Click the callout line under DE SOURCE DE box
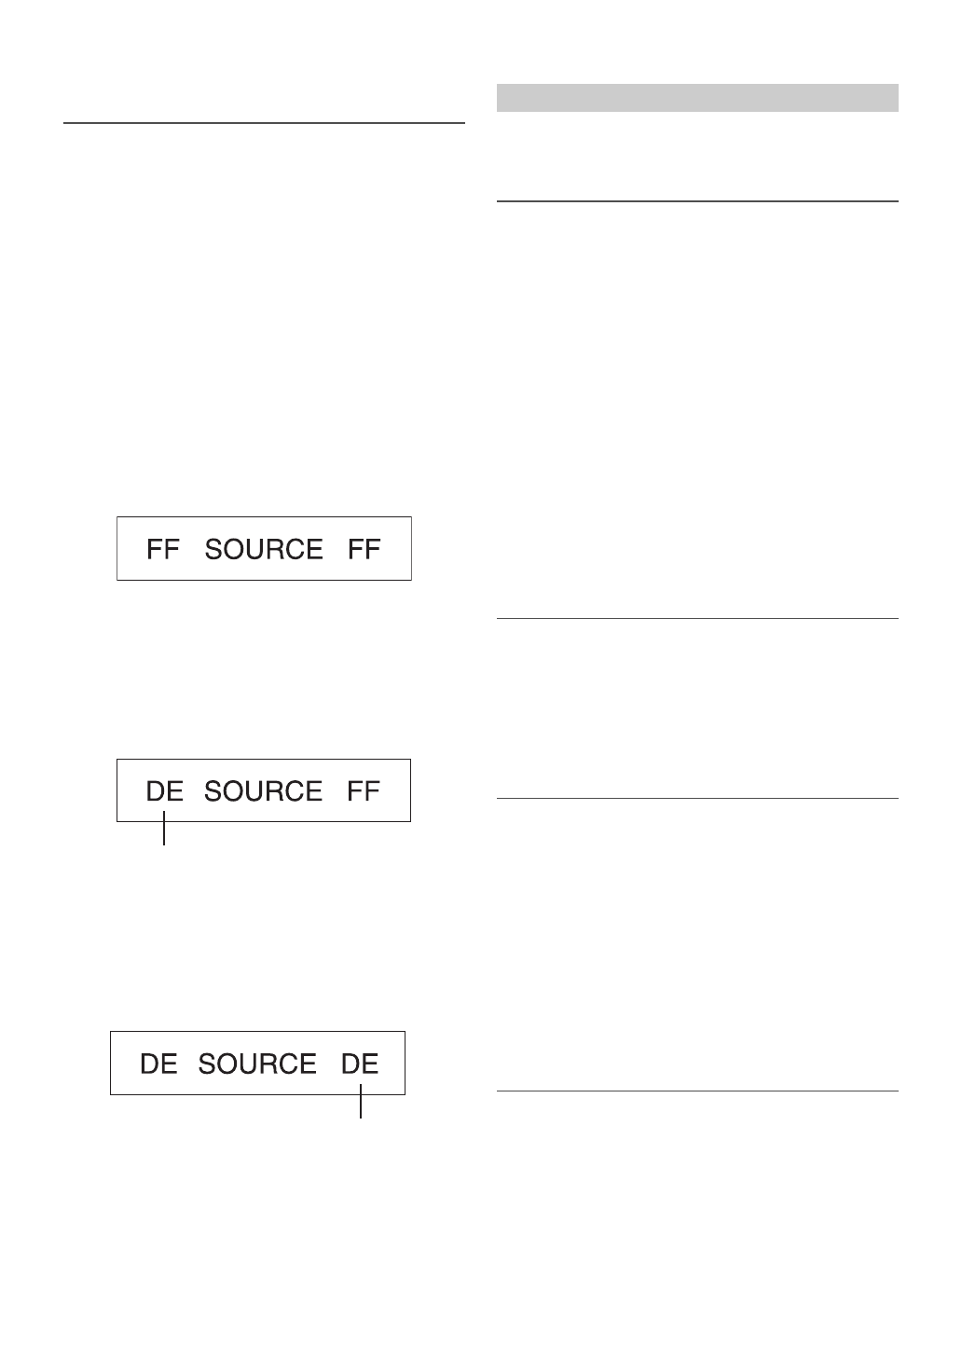The image size is (962, 1359). click(x=361, y=1105)
